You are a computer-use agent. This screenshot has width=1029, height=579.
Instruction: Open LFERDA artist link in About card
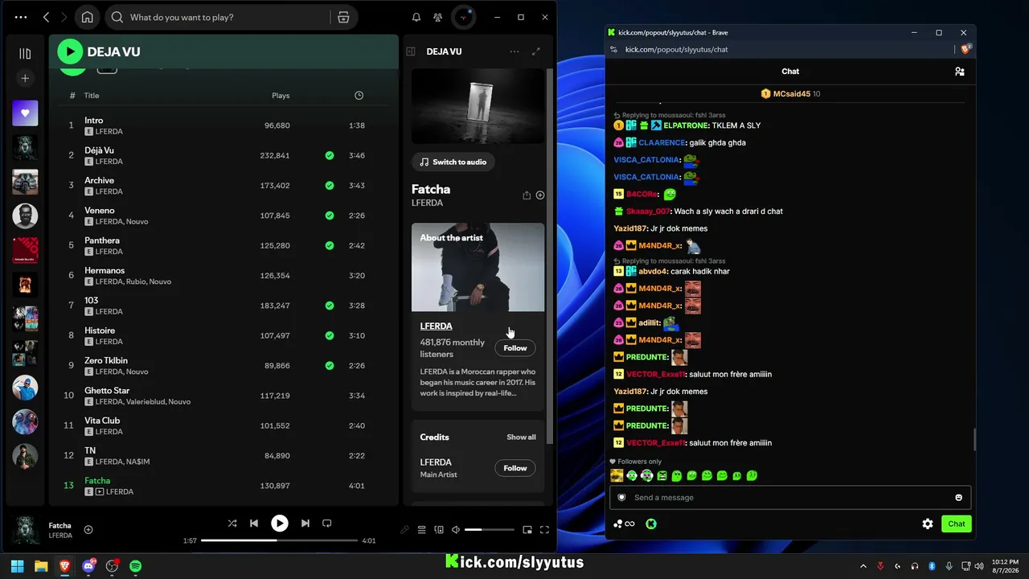coord(436,326)
